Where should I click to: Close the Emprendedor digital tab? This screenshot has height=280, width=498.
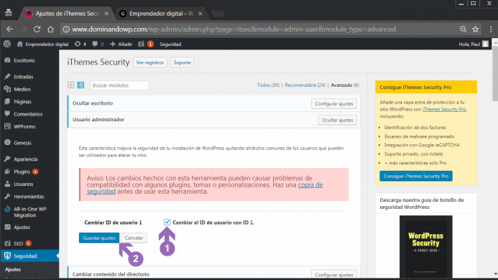point(200,14)
